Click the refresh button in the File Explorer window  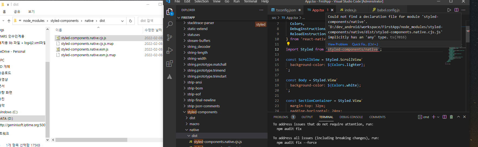pyautogui.click(x=131, y=21)
